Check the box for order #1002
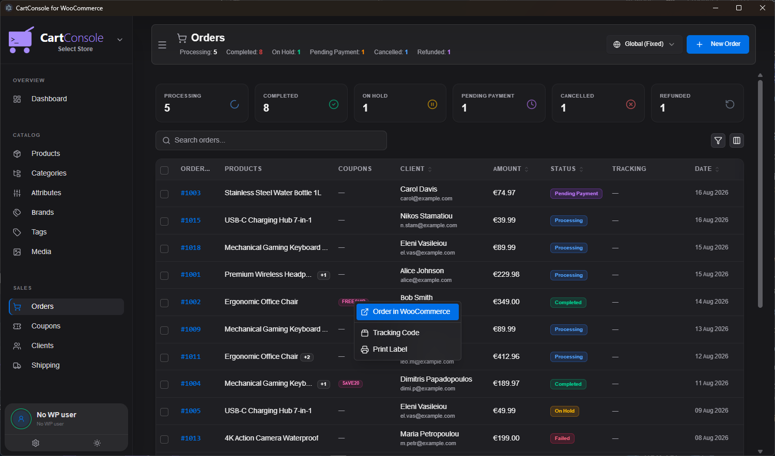This screenshot has width=775, height=456. [x=164, y=303]
